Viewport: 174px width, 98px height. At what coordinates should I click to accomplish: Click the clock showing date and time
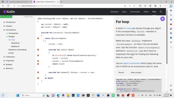[x=166, y=95]
